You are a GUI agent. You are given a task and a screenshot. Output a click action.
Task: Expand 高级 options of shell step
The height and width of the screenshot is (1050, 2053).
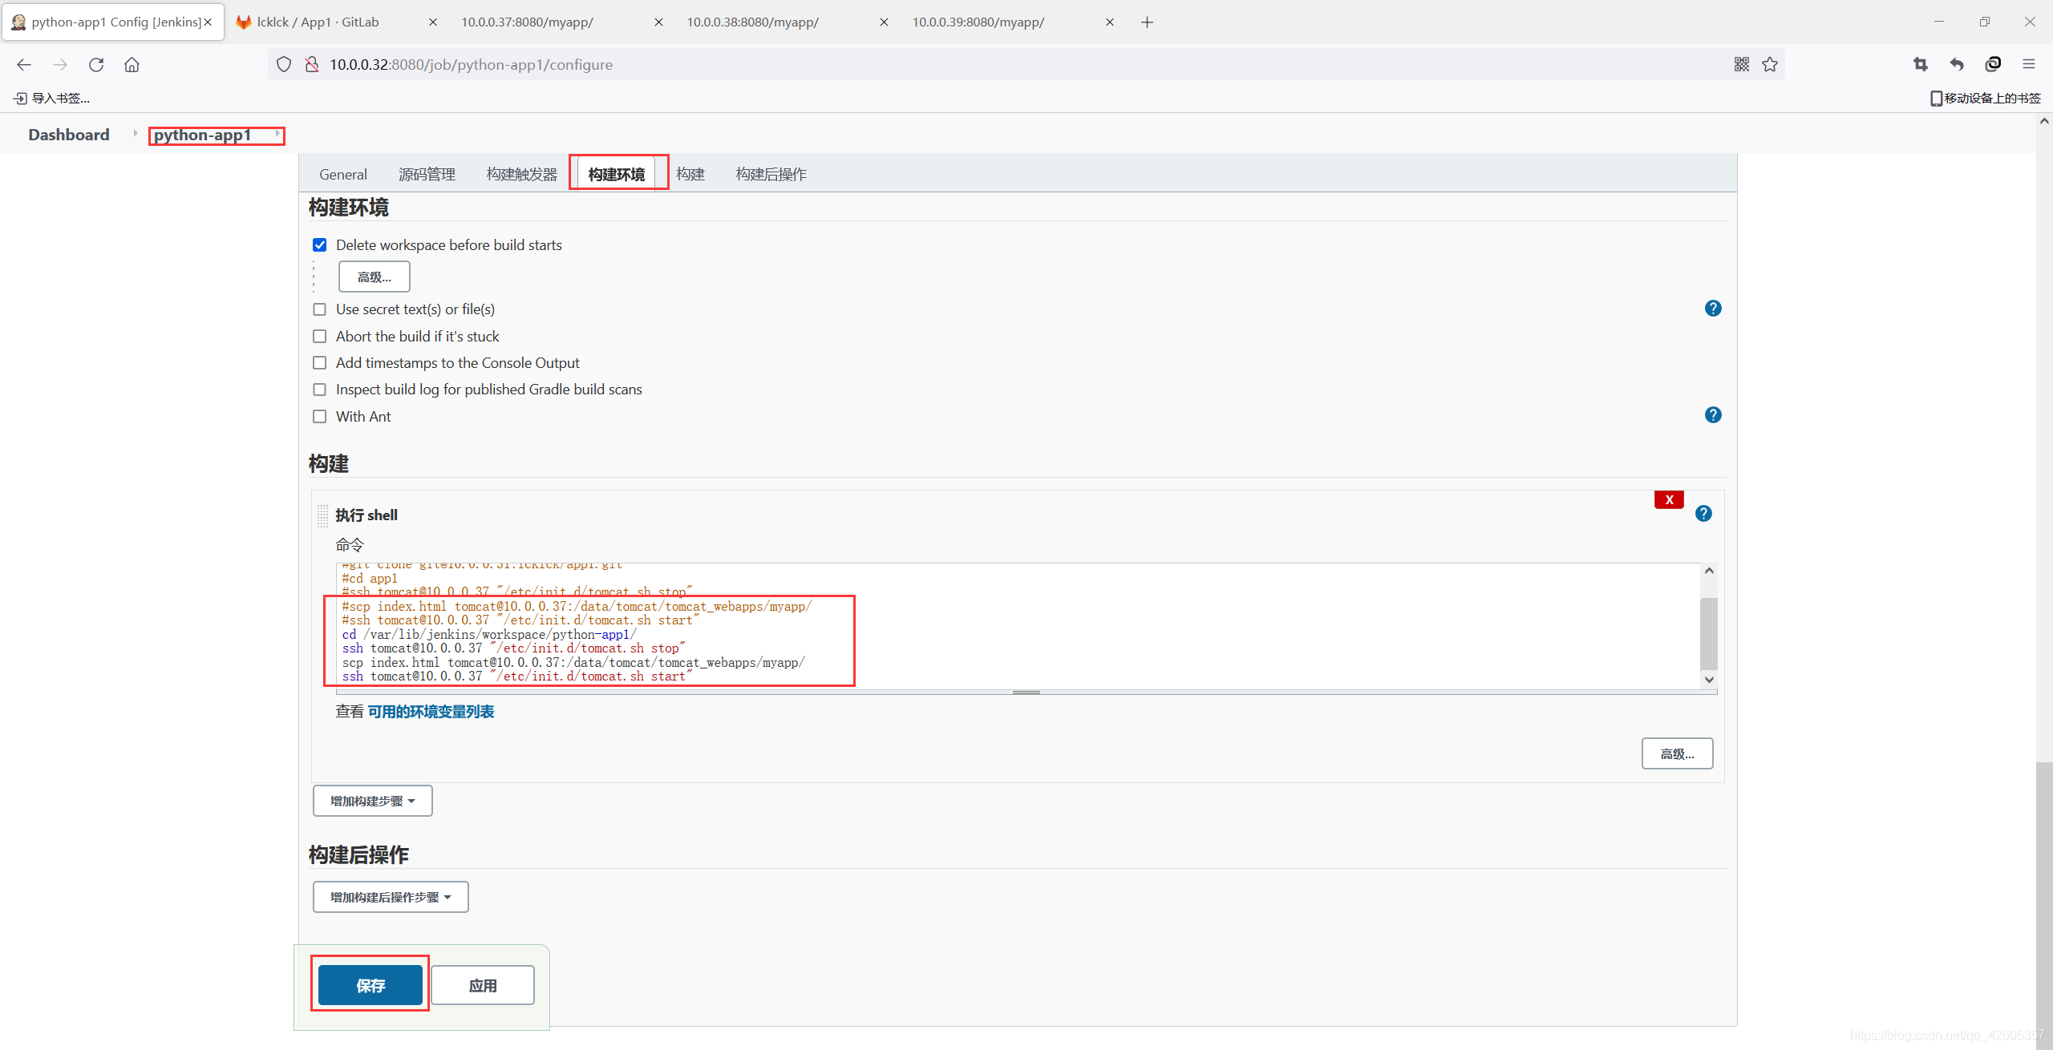1677,753
